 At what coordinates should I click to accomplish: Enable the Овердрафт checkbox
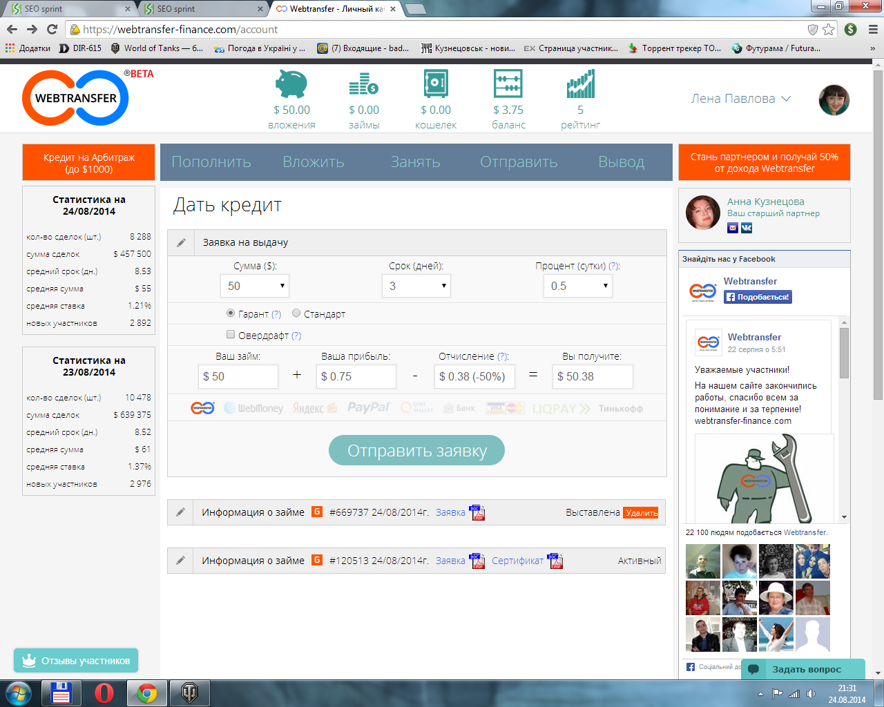click(231, 335)
